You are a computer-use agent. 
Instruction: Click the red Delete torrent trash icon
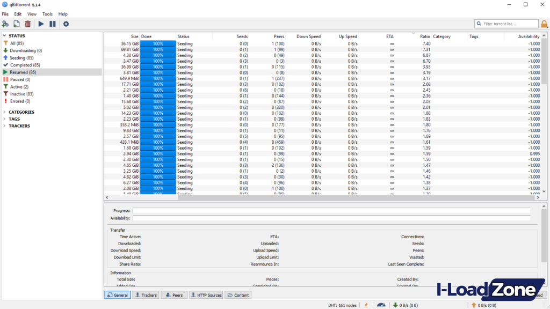pyautogui.click(x=28, y=24)
